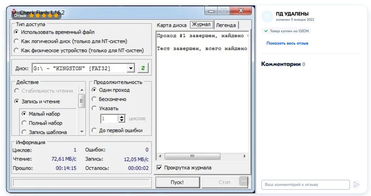Click the 'Показать весь отзыв' link

[287, 43]
